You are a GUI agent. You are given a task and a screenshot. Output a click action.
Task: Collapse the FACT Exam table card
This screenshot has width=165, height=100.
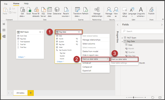(22, 57)
